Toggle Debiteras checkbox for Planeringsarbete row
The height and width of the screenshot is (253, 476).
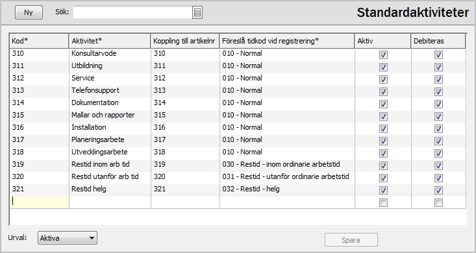pos(438,141)
